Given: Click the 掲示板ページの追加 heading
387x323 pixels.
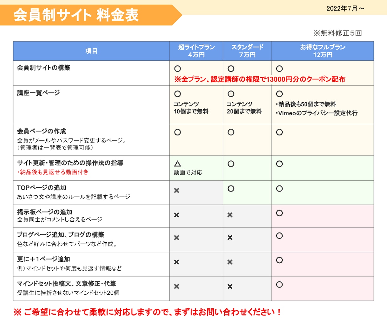Looking at the screenshot, I should 45,212.
